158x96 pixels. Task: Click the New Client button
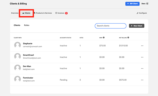(x=136, y=26)
